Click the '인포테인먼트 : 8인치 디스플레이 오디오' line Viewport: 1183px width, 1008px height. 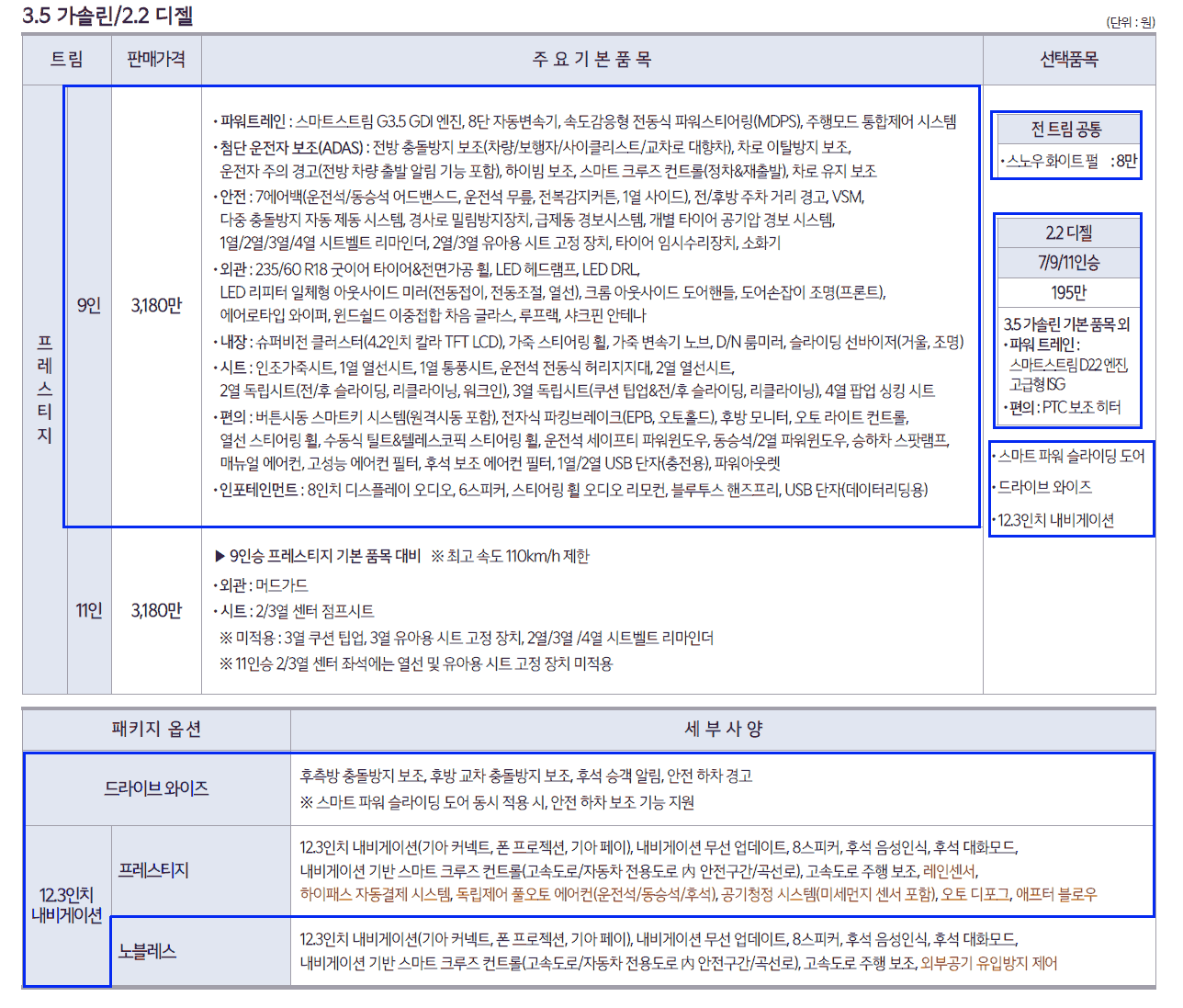(570, 490)
